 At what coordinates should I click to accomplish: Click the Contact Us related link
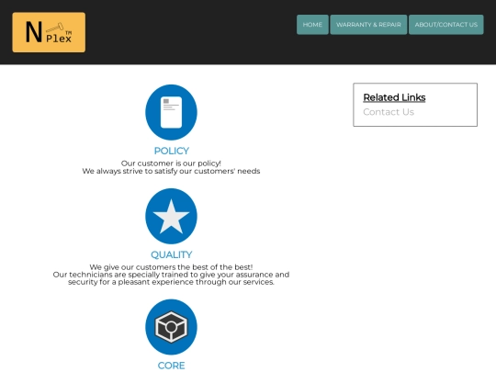click(389, 112)
